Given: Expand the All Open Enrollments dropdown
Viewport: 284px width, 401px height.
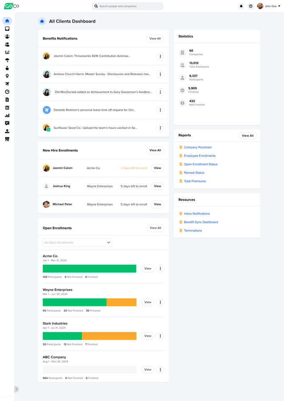Looking at the screenshot, I should (77, 242).
